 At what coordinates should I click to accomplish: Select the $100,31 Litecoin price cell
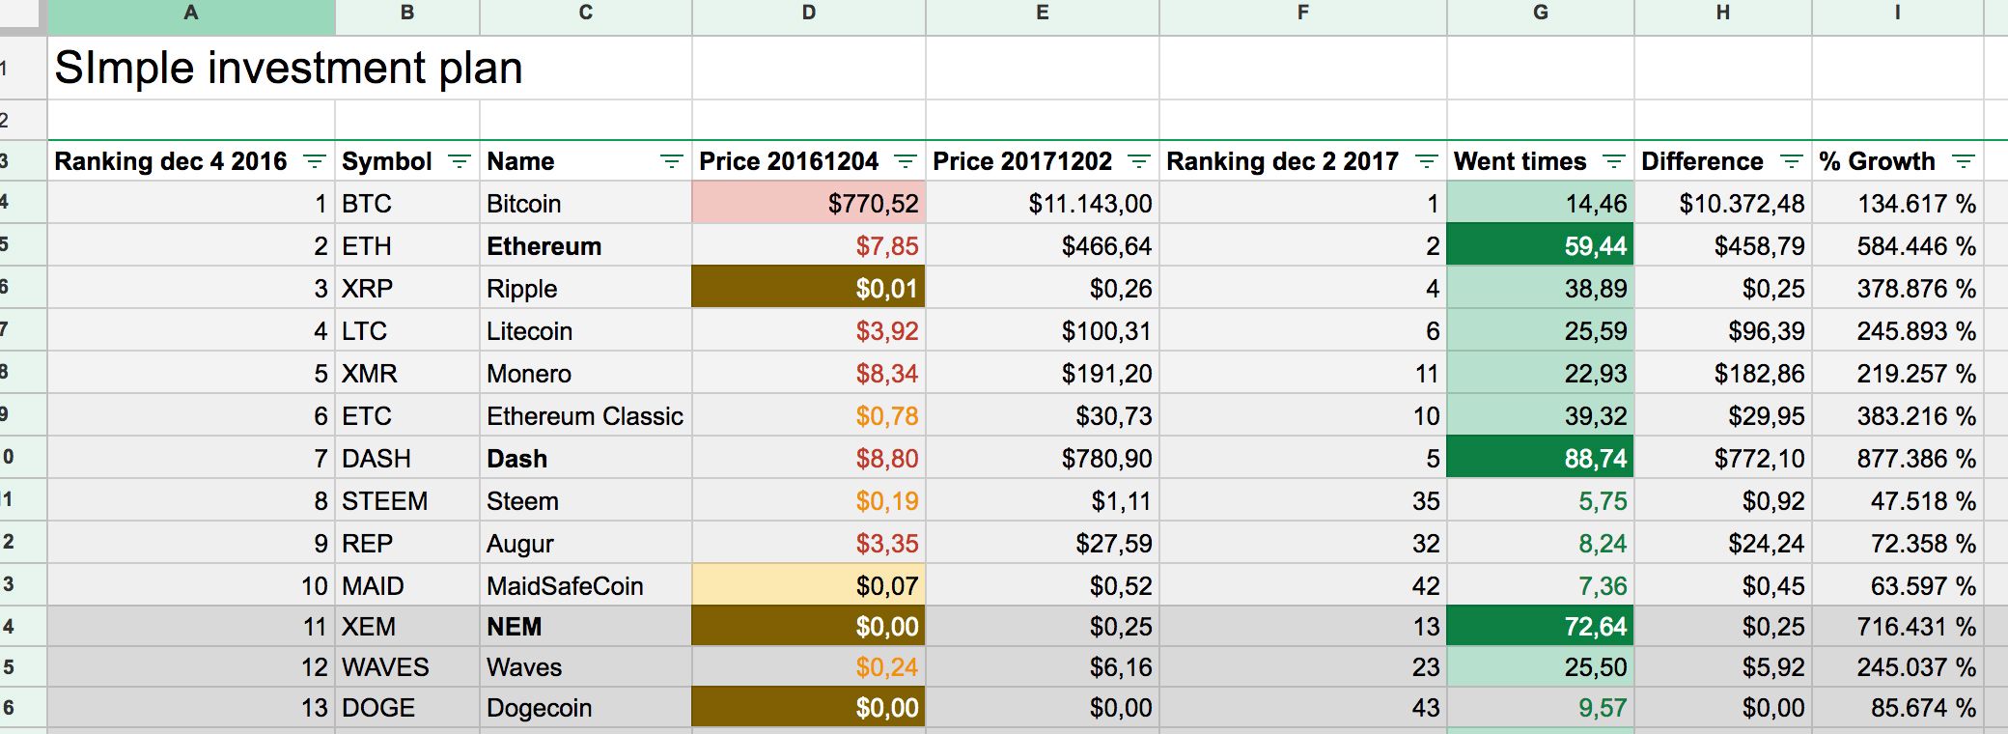pos(1043,331)
